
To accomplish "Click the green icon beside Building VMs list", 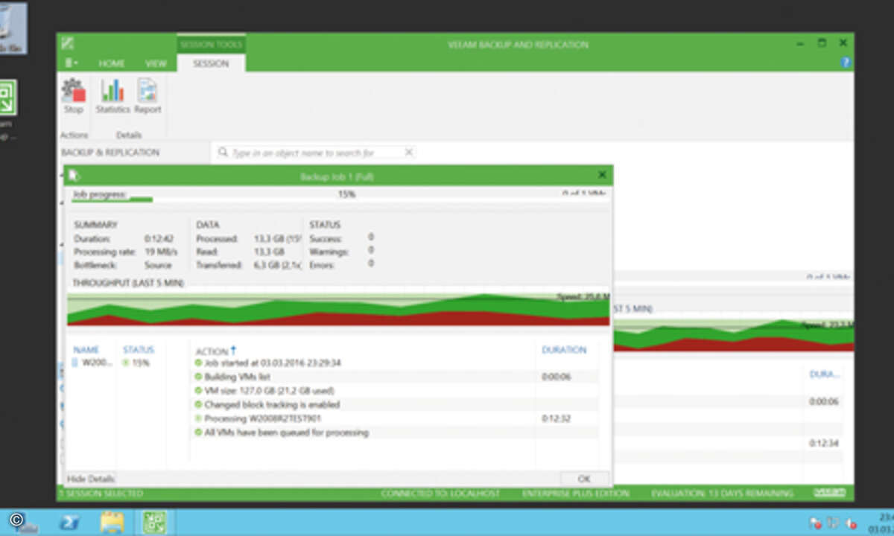I will pyautogui.click(x=199, y=377).
